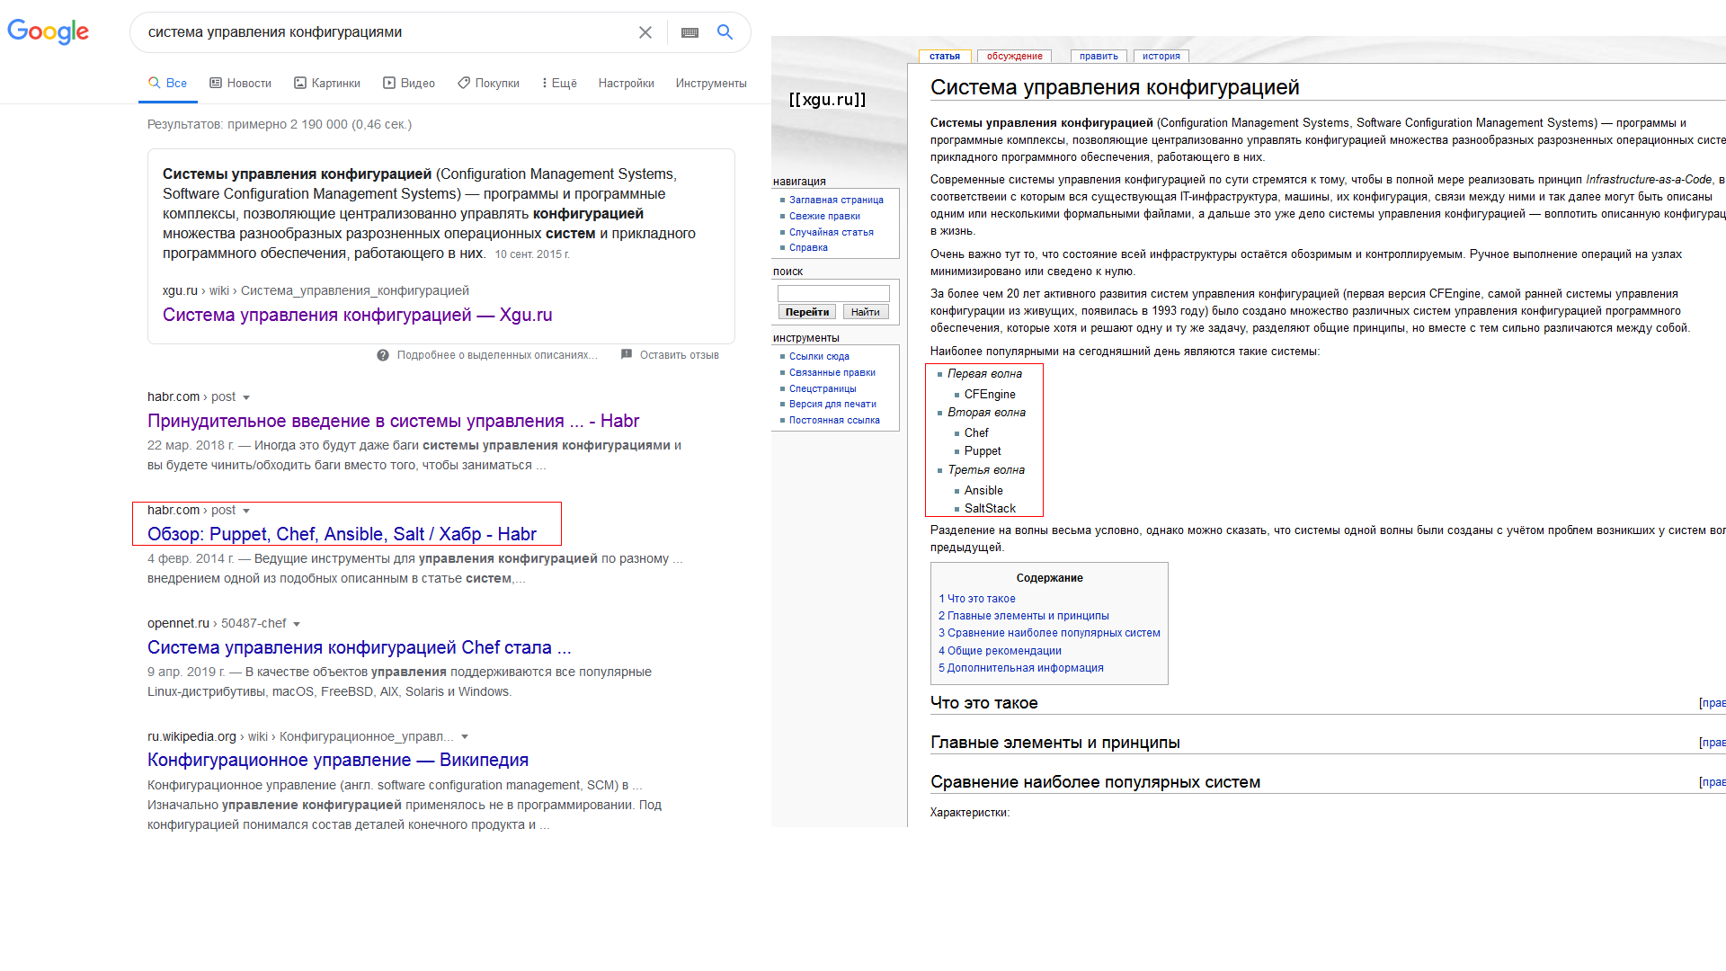This screenshot has width=1726, height=971.
Task: Clear the search query with X icon
Action: (645, 32)
